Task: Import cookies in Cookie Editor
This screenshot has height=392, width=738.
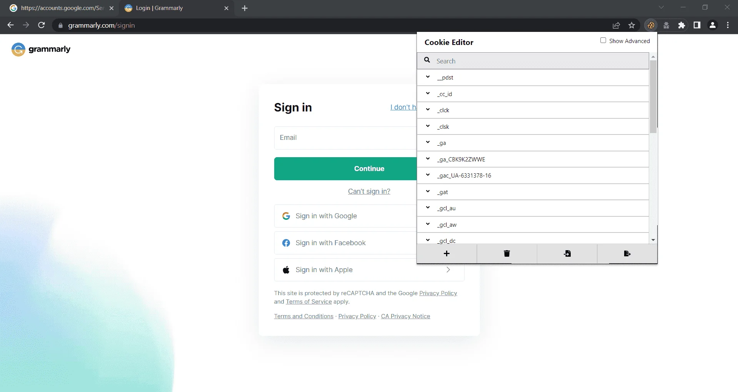Action: (x=567, y=254)
